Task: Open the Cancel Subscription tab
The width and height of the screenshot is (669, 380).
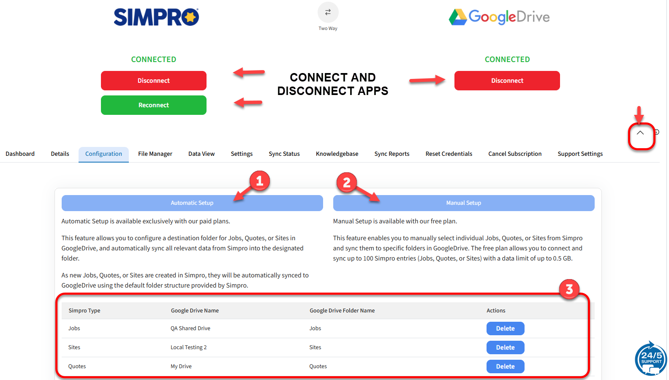Action: 515,154
